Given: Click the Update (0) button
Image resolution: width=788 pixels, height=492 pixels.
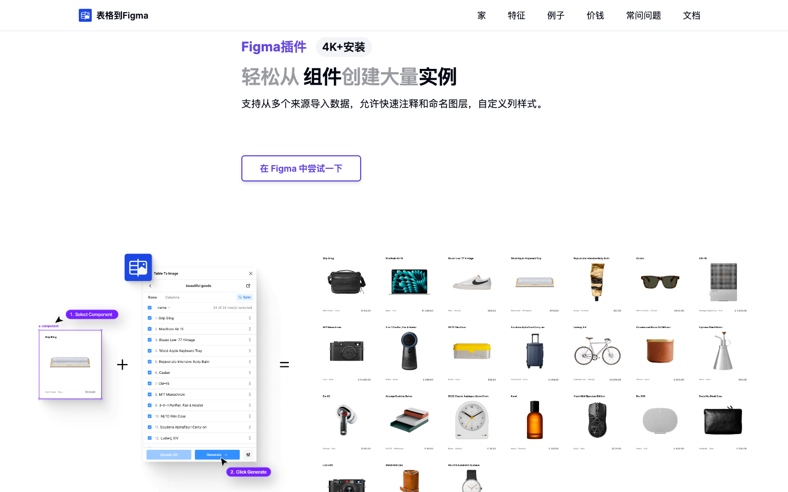Looking at the screenshot, I should [169, 455].
